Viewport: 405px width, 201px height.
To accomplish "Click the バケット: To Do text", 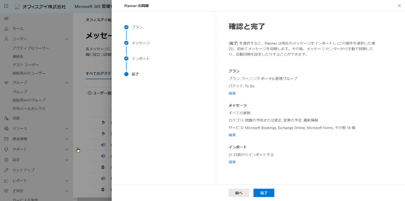I will pyautogui.click(x=241, y=86).
